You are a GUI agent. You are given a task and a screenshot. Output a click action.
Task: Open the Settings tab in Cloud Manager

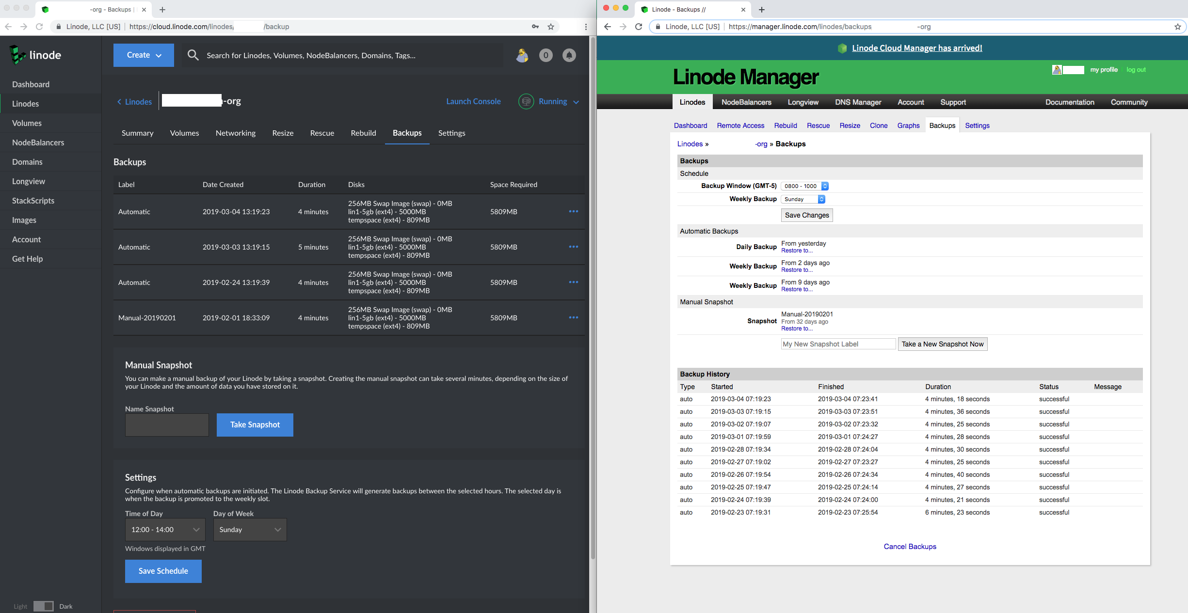coord(452,133)
